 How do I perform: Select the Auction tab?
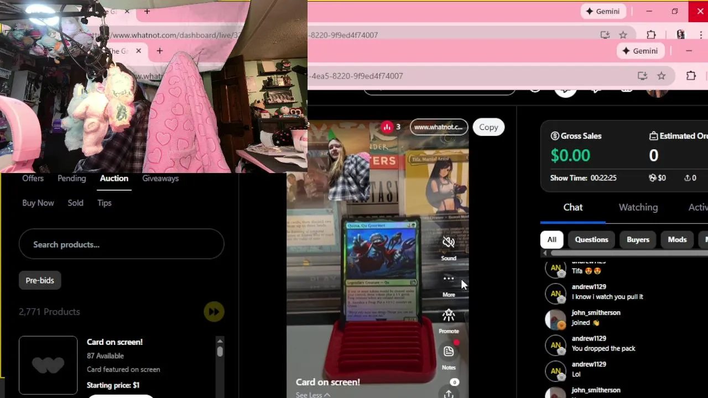[x=114, y=179]
